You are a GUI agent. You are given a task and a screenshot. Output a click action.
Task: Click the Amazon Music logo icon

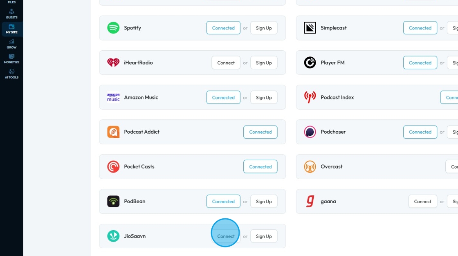[113, 97]
